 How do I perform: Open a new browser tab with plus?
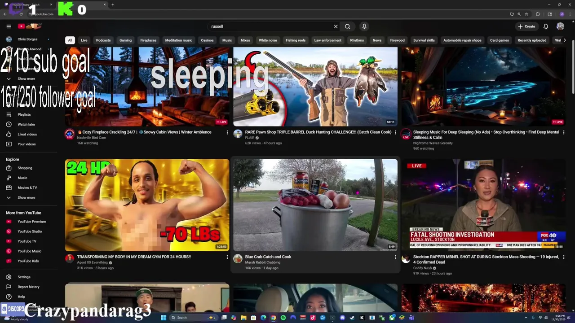click(112, 4)
